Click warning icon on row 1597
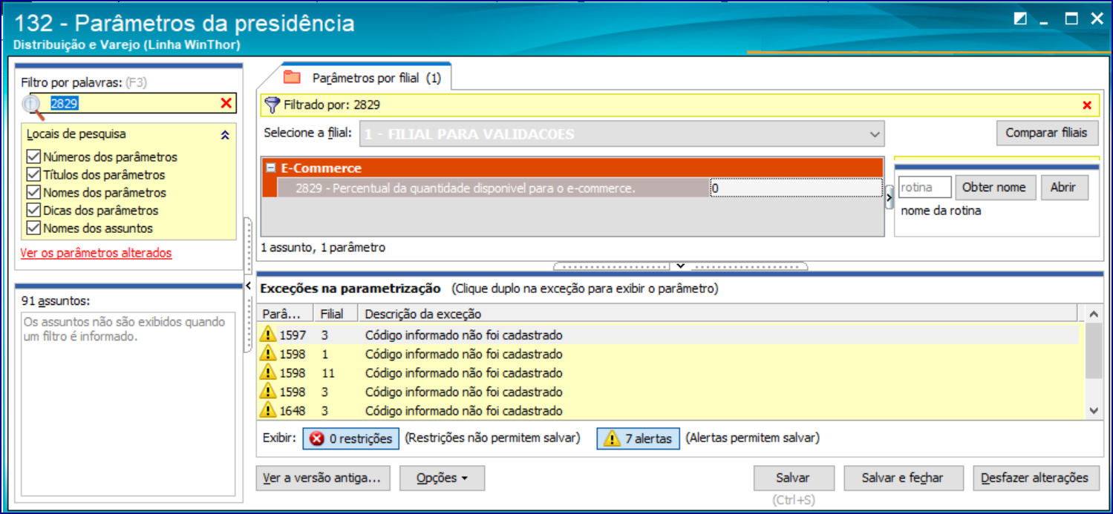 (x=268, y=335)
